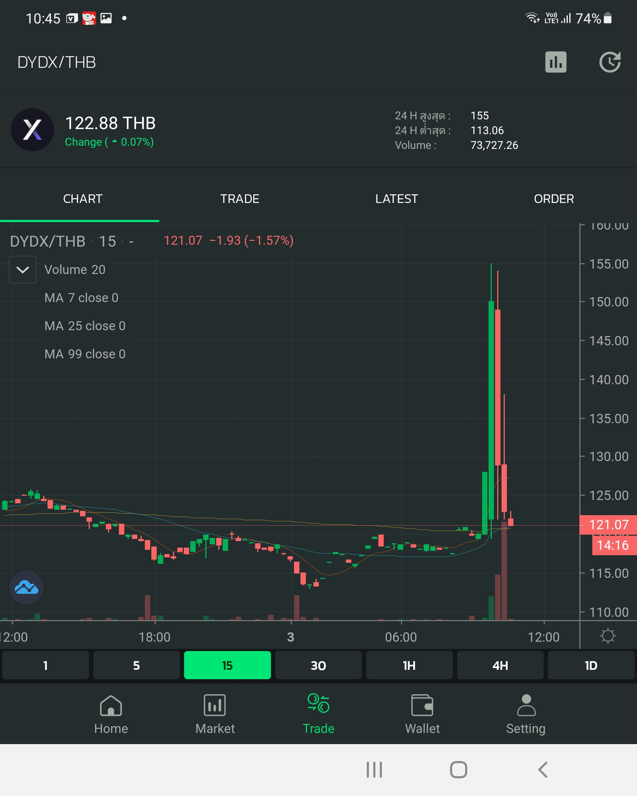Tap the Volume value 73,727.26
This screenshot has height=796, width=637.
point(494,145)
